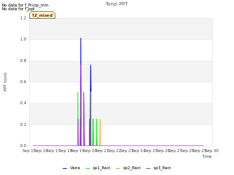
Task: Toggle the sp1_Rain legend entry
Action: tap(98, 168)
